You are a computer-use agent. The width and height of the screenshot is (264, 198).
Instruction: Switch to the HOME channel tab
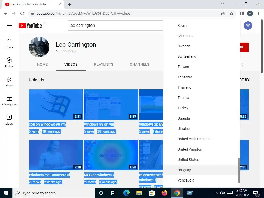coord(43,64)
